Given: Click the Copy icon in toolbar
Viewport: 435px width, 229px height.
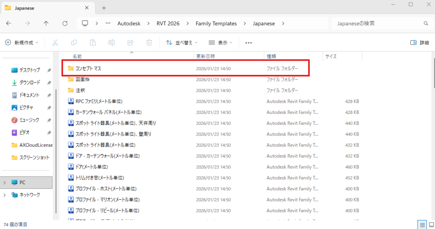Looking at the screenshot, I should point(74,43).
